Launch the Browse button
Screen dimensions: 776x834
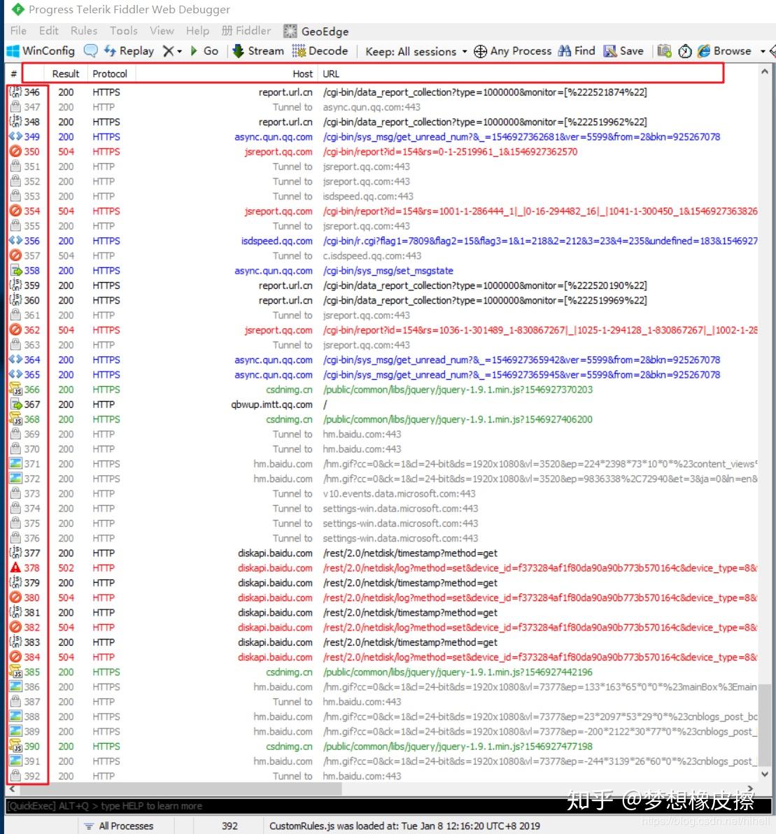coord(724,51)
